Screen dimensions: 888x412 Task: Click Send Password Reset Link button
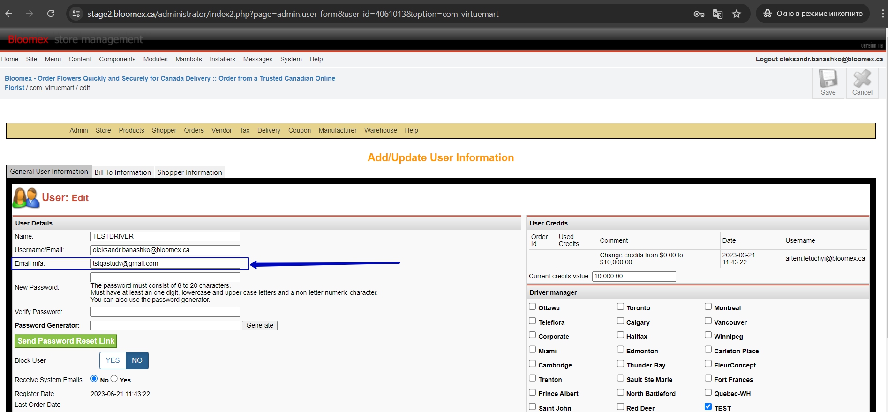pos(66,341)
